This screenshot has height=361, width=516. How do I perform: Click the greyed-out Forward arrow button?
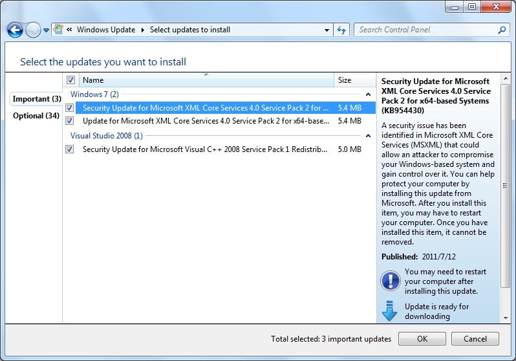(x=33, y=30)
